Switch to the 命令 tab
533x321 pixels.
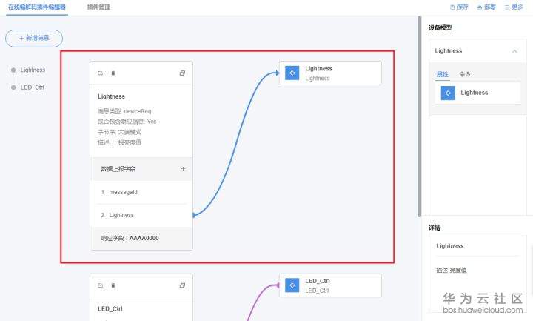click(x=465, y=74)
